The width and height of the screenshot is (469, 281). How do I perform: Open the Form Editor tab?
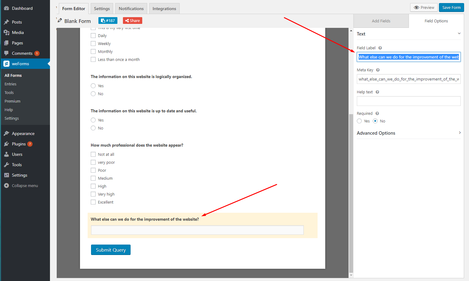(x=74, y=9)
